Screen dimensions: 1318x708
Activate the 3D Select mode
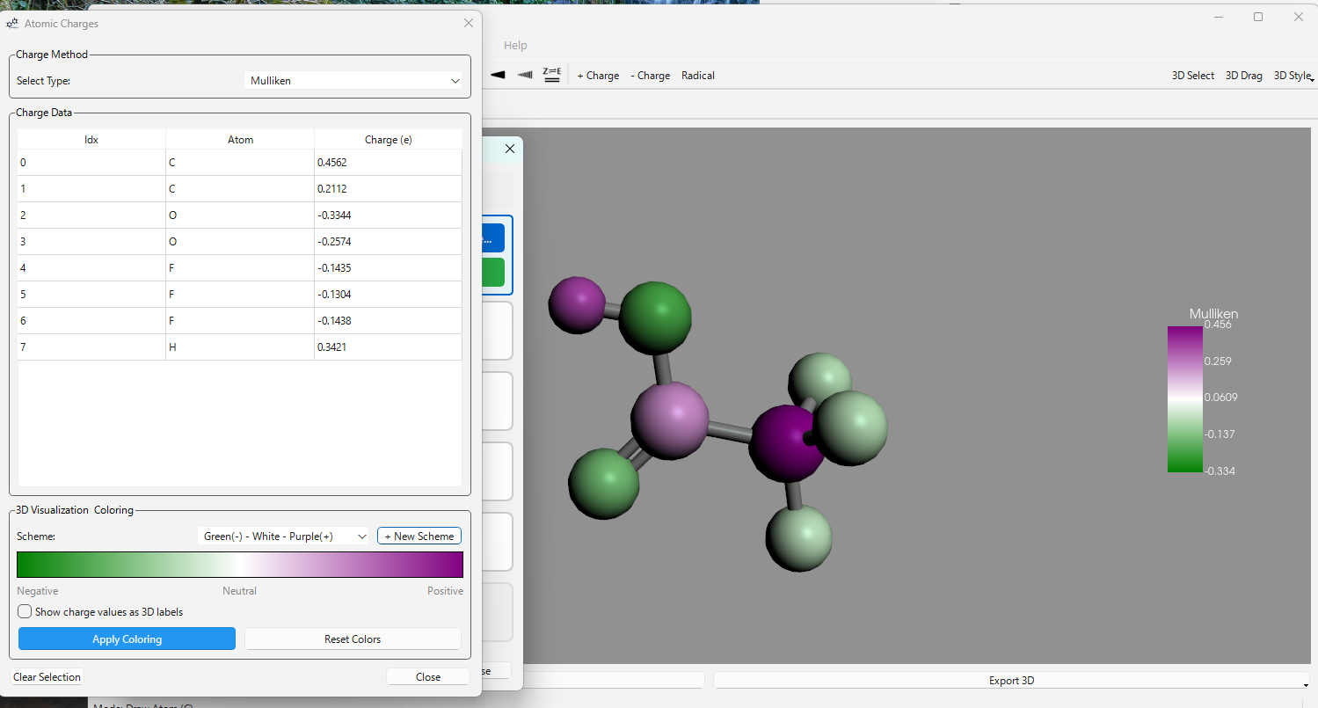click(1193, 76)
